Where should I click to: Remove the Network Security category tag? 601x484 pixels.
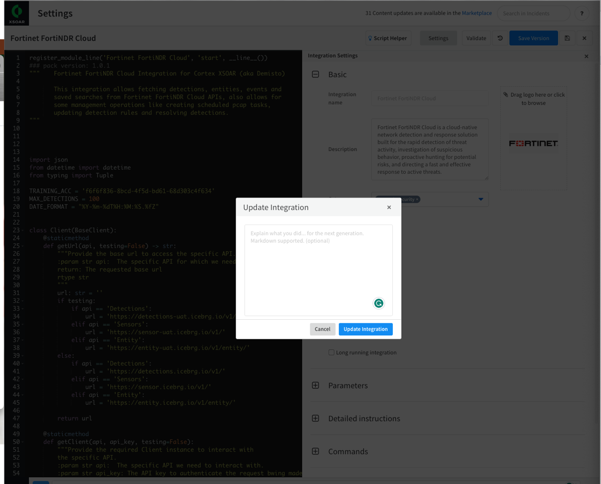click(417, 199)
